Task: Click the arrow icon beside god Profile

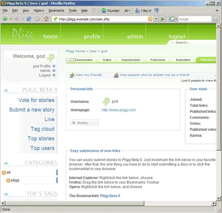Action: pos(54,66)
